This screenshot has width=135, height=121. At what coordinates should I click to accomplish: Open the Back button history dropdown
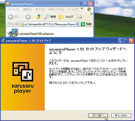point(22,17)
